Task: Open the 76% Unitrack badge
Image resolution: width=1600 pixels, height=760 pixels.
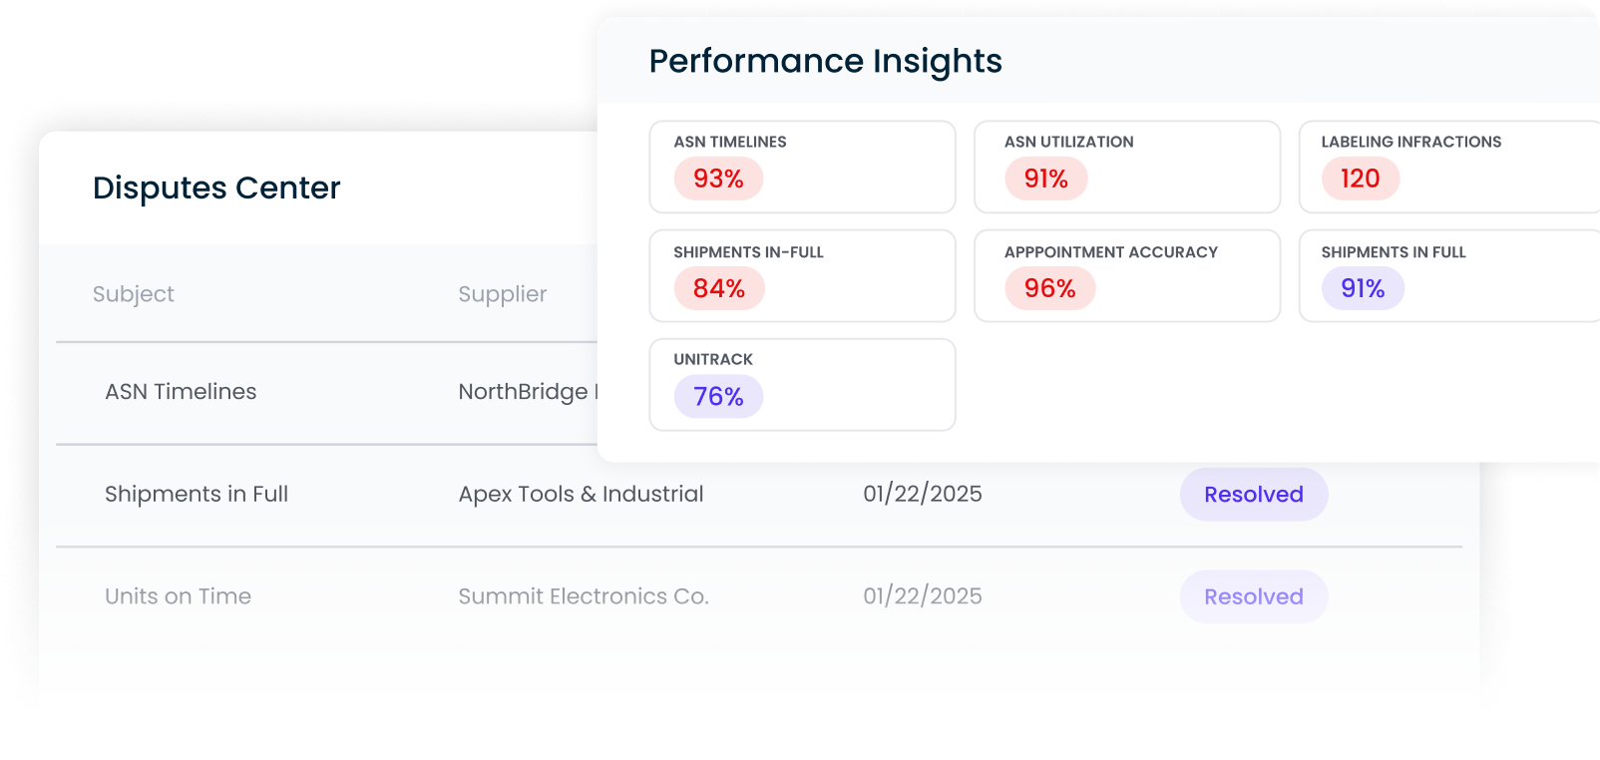Action: [x=718, y=397]
